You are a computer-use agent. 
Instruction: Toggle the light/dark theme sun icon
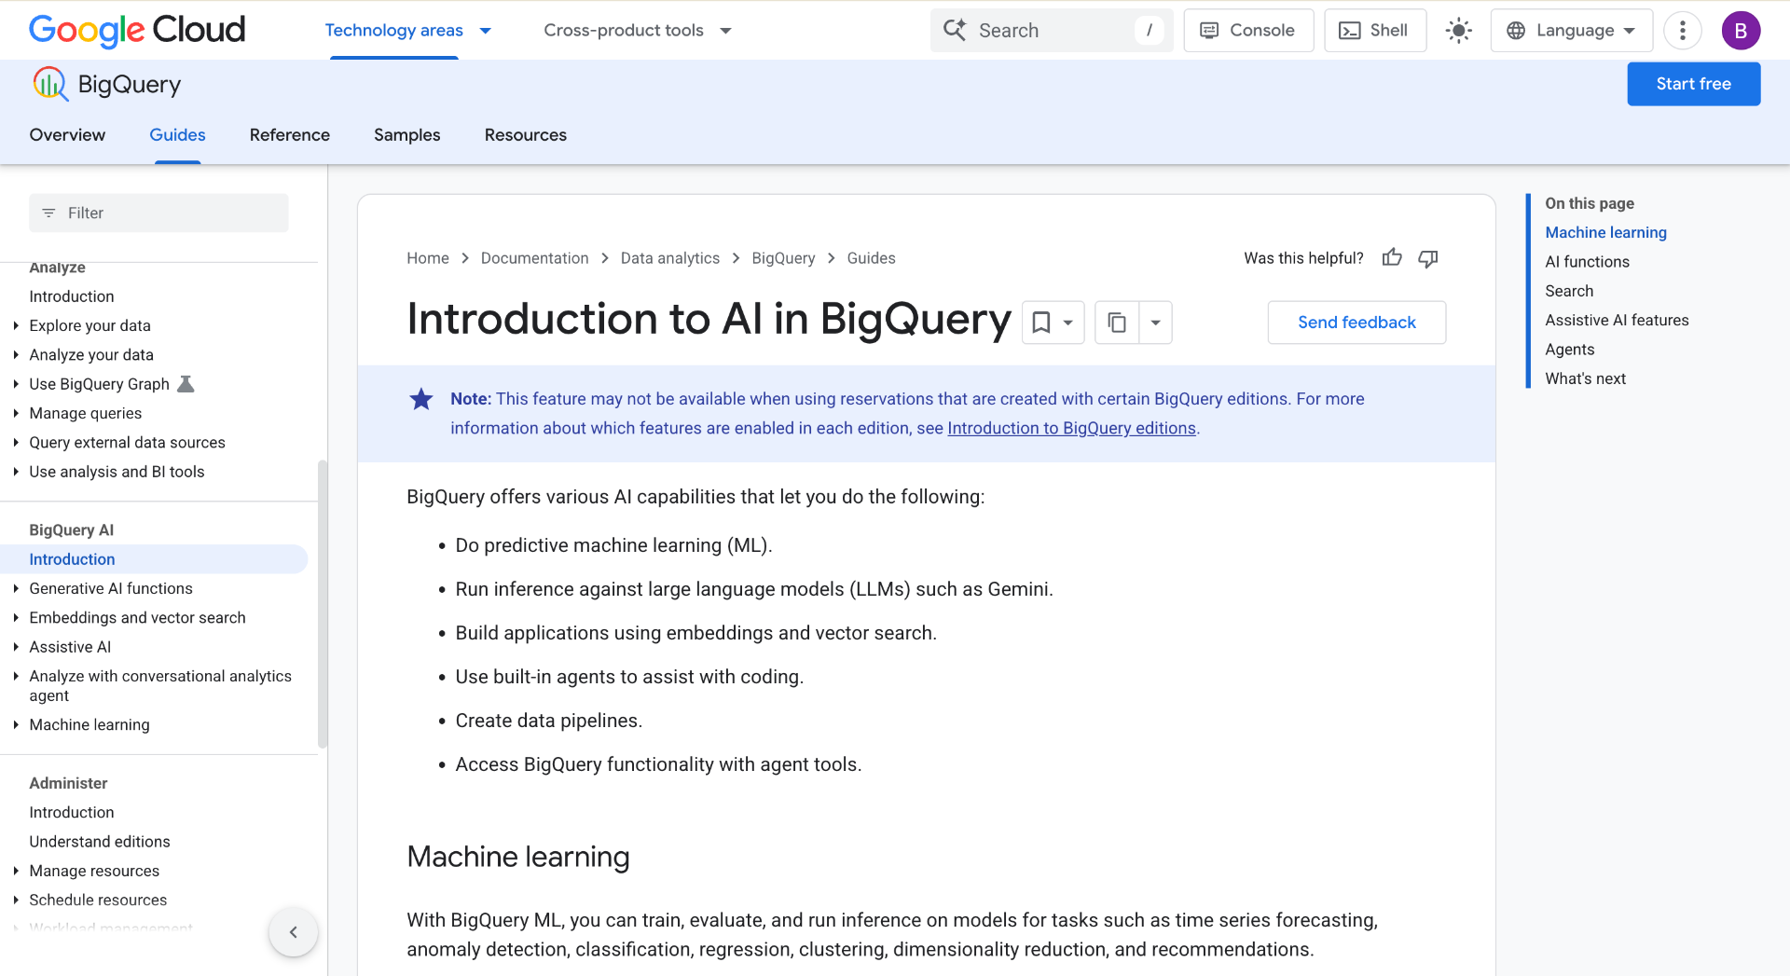pos(1459,31)
